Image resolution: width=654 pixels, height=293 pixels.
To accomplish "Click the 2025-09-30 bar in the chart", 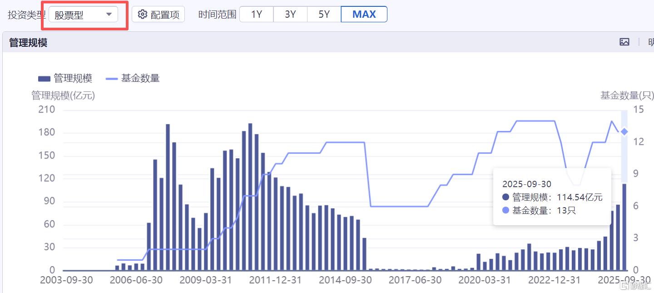I will (624, 227).
